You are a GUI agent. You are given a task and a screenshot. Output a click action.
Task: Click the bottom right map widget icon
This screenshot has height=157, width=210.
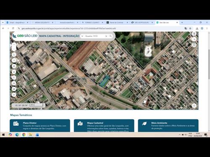pos(194,106)
